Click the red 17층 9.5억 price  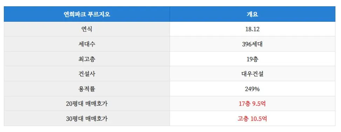252,104
